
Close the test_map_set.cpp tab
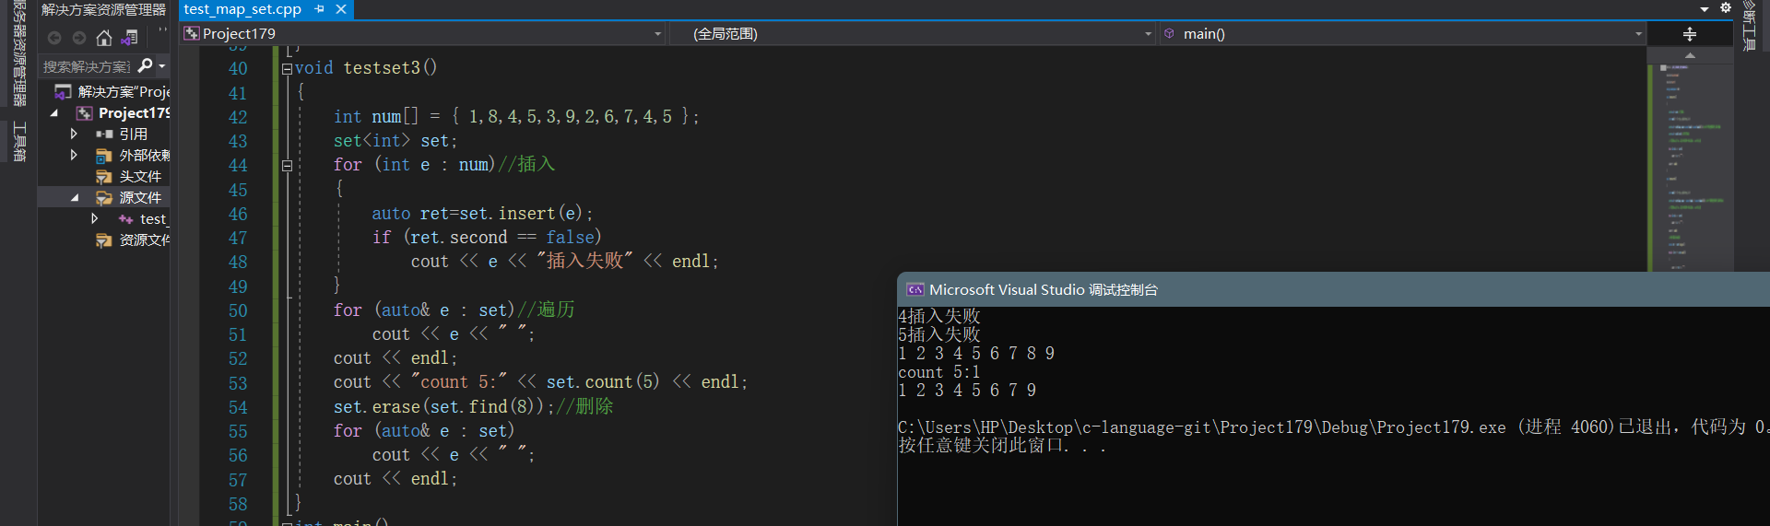(341, 9)
